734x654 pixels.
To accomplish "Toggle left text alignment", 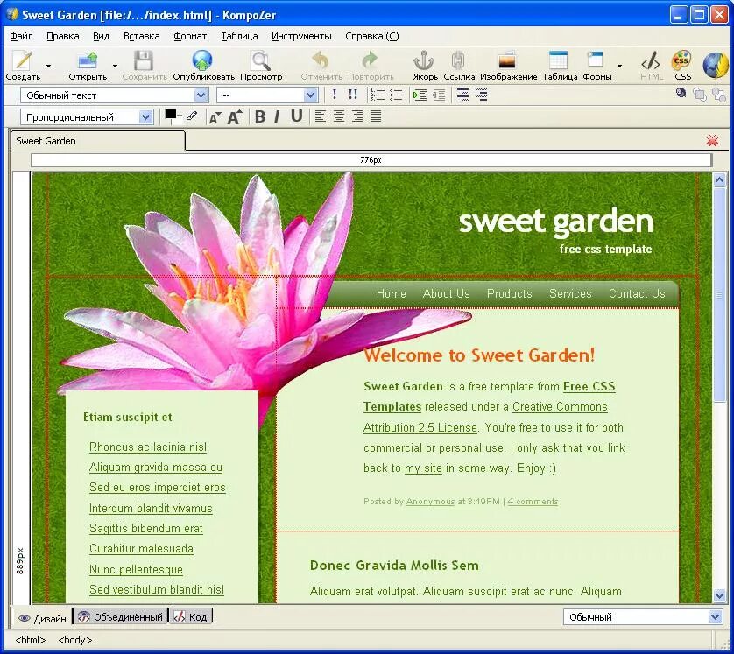I will 321,116.
